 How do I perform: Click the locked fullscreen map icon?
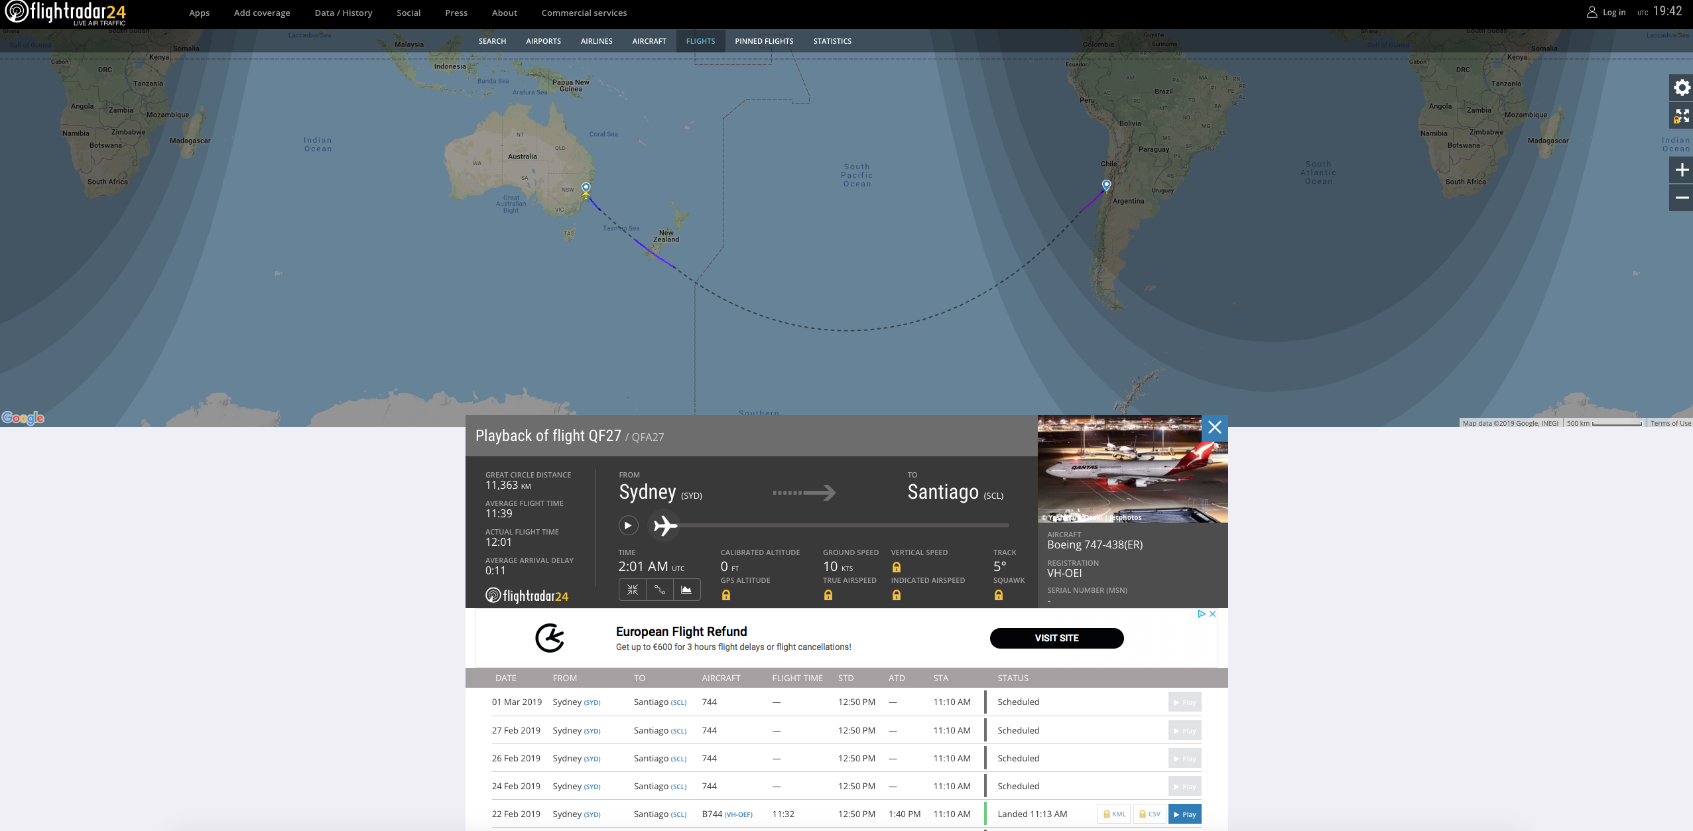tap(1682, 116)
